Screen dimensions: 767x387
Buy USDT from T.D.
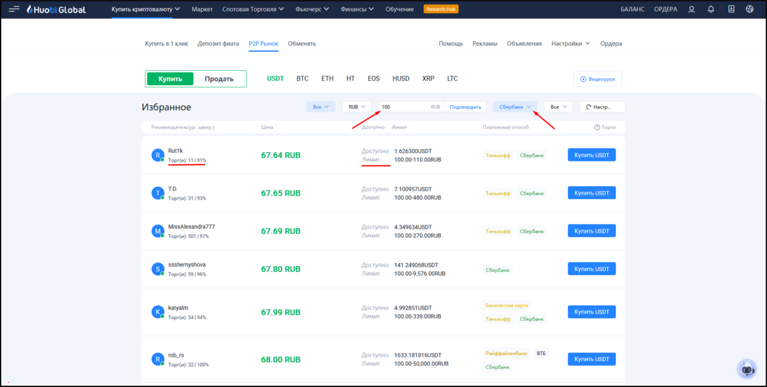coord(592,193)
